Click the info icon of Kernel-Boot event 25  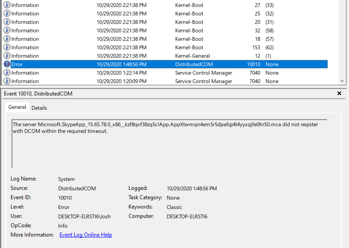(x=7, y=14)
